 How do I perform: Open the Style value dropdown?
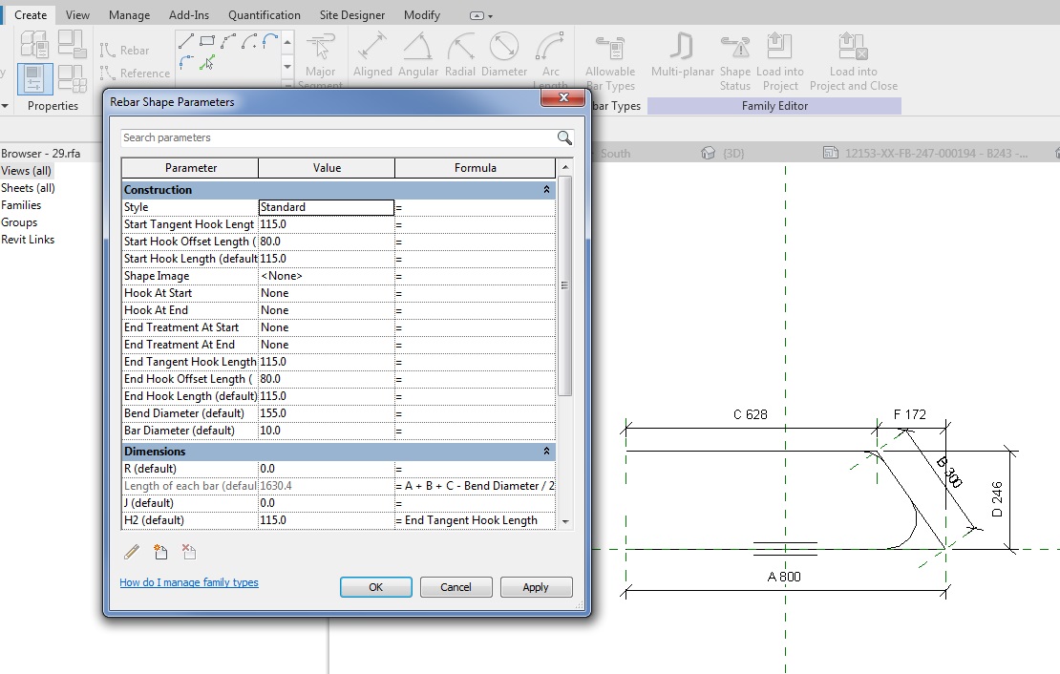coord(387,206)
